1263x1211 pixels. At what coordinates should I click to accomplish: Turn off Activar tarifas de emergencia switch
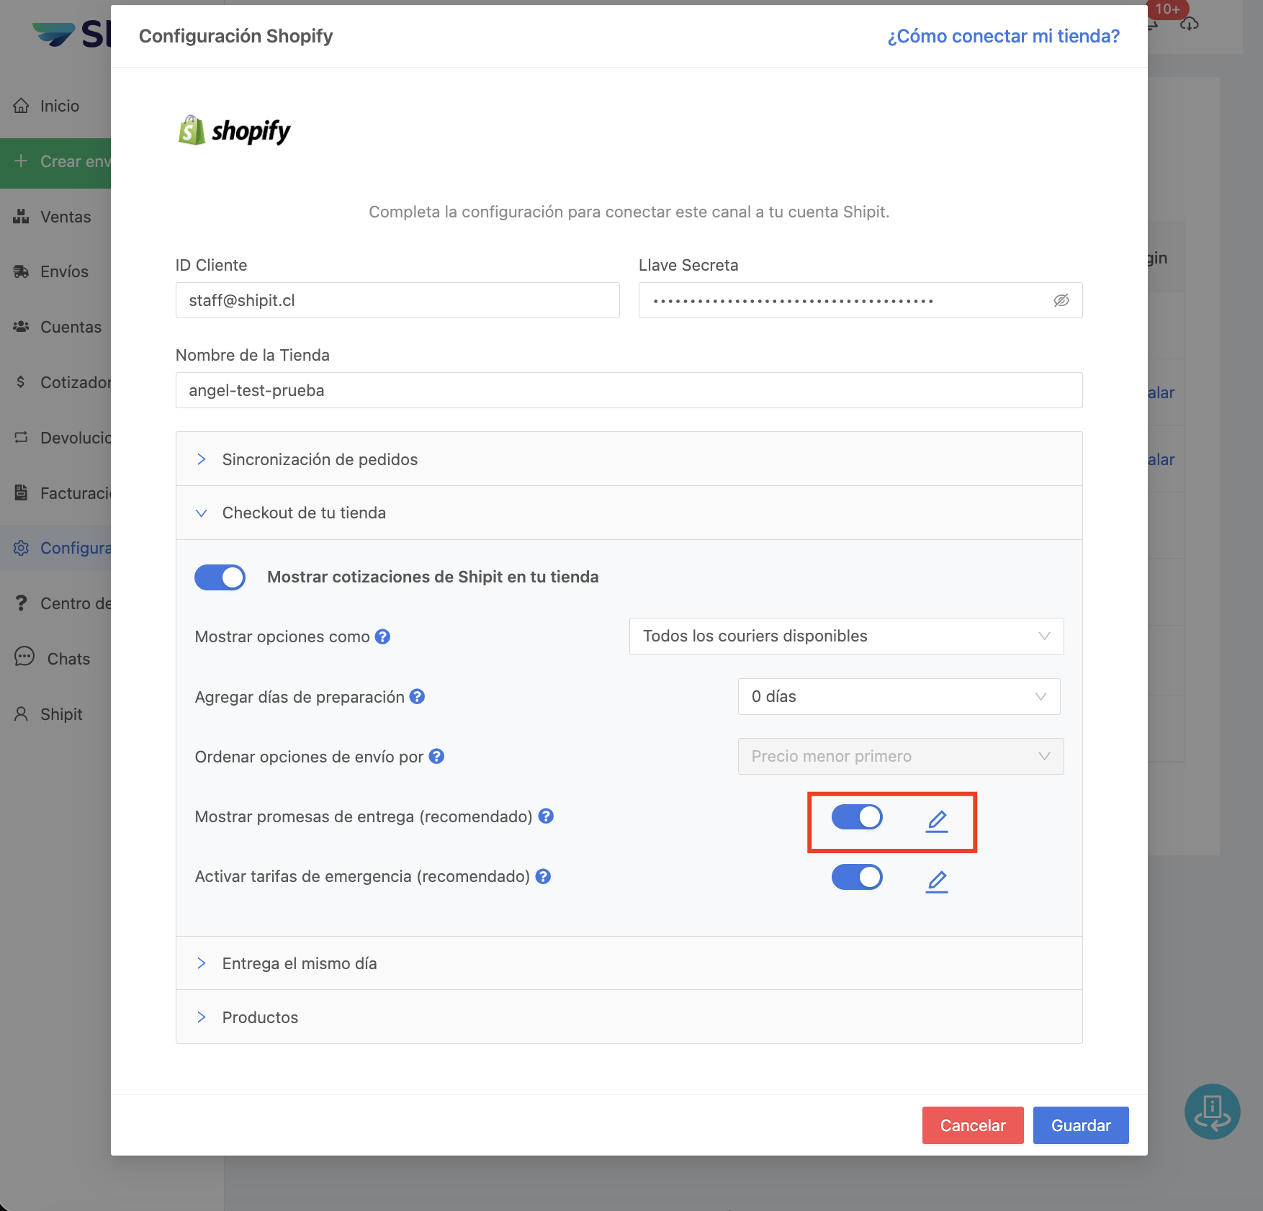tap(857, 877)
